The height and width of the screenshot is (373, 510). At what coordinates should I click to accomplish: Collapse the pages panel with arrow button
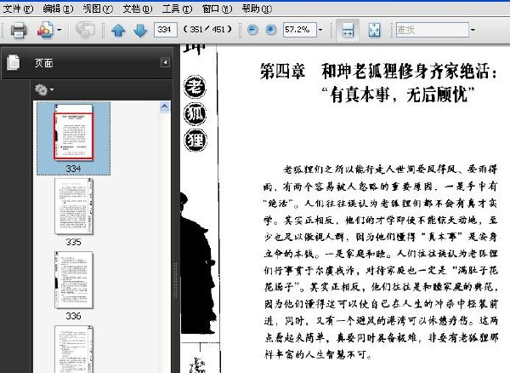[x=165, y=62]
